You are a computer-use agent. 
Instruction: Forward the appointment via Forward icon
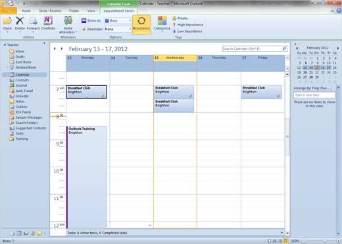click(33, 24)
